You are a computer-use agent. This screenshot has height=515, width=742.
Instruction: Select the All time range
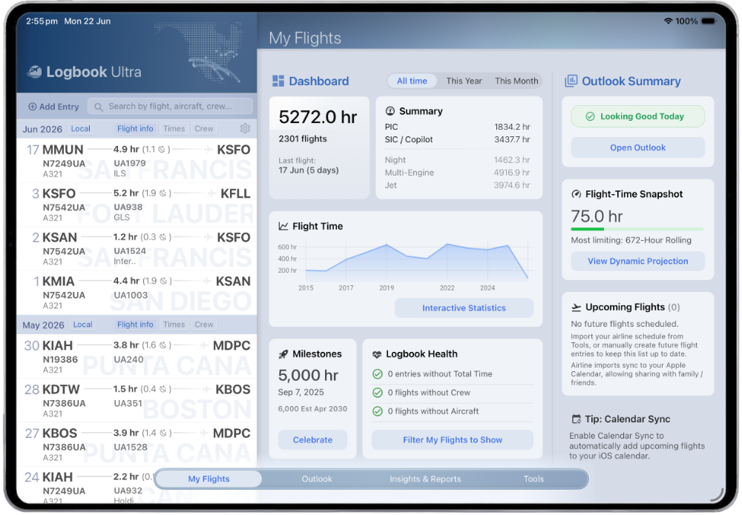(x=412, y=81)
